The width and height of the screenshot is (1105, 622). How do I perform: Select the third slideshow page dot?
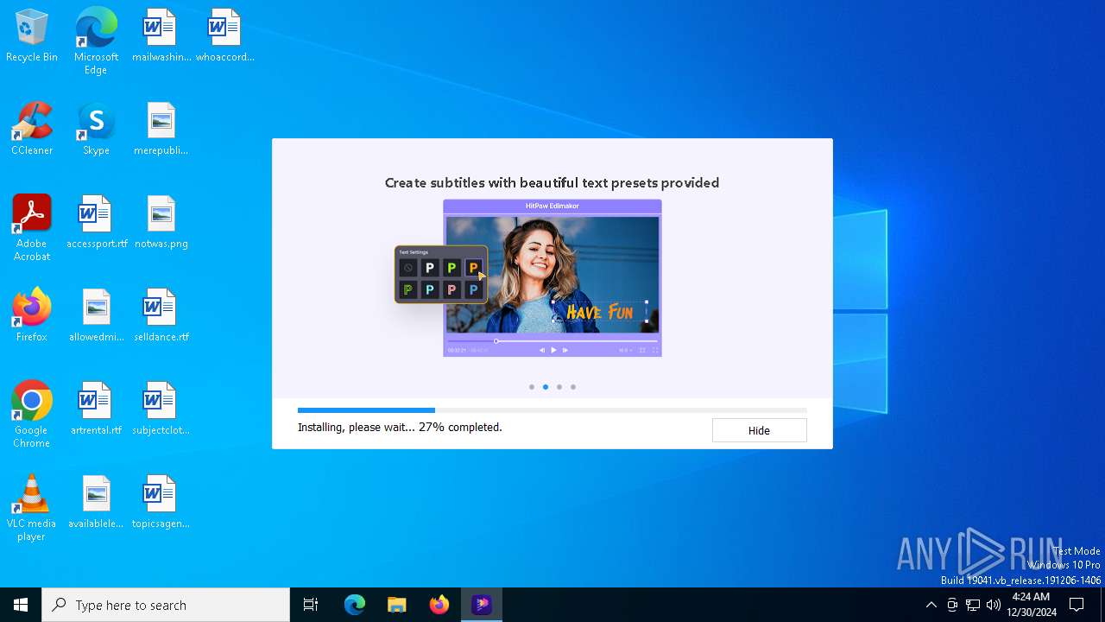(559, 387)
